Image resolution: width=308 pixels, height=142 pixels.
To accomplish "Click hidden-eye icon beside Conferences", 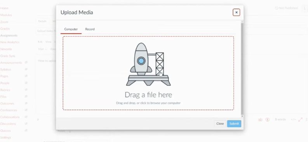I will tap(26, 110).
